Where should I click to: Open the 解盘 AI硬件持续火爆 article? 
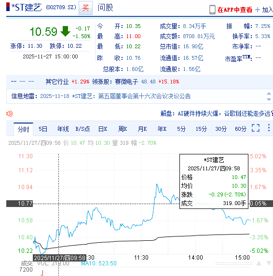click(x=217, y=113)
